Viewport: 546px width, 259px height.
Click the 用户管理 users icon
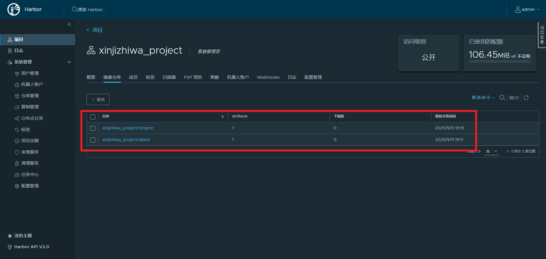pyautogui.click(x=17, y=73)
